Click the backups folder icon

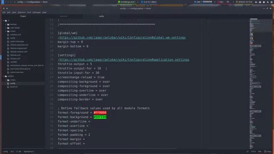pyautogui.click(x=8, y=24)
